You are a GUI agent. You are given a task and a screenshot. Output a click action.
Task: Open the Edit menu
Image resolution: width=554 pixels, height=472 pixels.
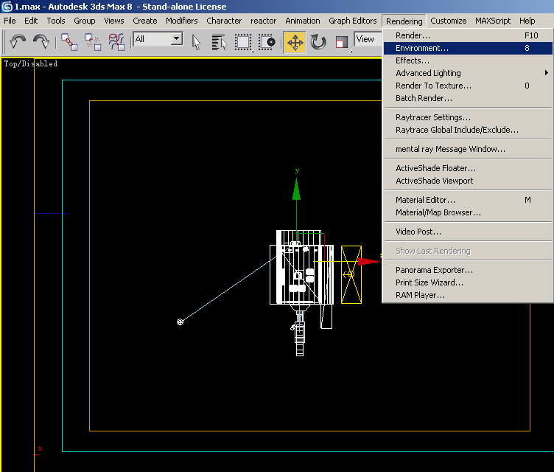pos(31,21)
